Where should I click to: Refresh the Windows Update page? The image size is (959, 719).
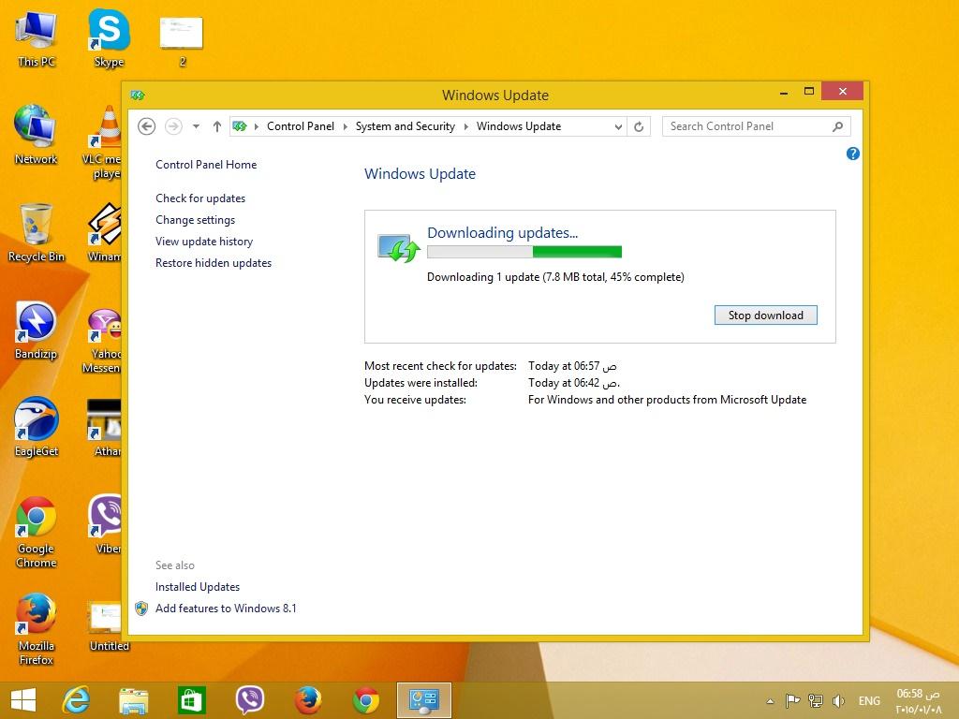pyautogui.click(x=639, y=126)
